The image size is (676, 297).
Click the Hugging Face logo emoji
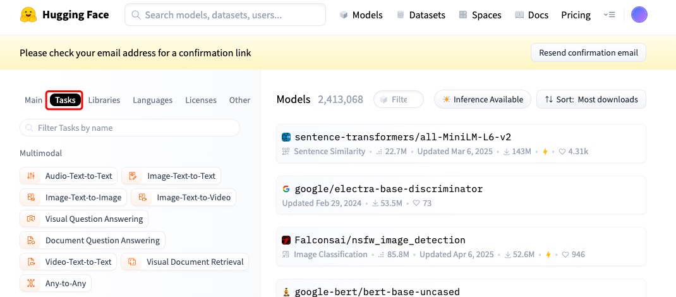click(28, 15)
